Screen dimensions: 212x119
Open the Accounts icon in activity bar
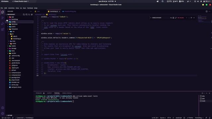(3, 108)
